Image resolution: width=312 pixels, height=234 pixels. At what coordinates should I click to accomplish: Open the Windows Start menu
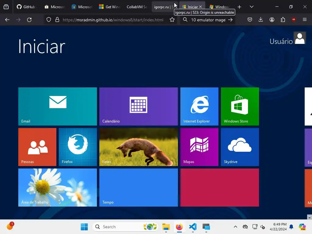coord(84,227)
